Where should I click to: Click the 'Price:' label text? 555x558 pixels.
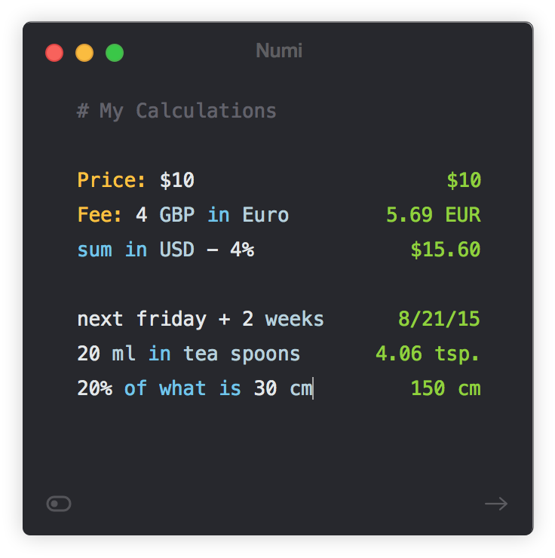[112, 179]
